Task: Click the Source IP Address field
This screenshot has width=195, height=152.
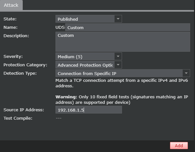Action: [x=89, y=110]
